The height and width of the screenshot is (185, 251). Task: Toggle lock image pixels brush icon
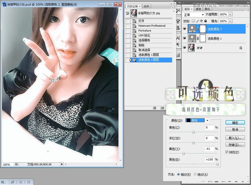(197, 21)
